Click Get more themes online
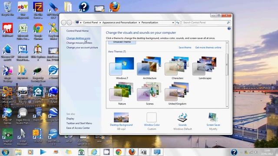278x156 pixels. [x=208, y=47]
